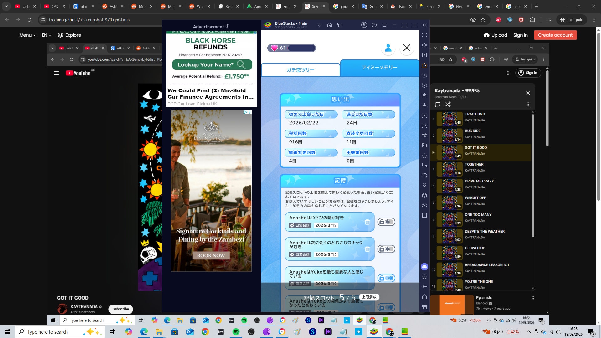Open Chrome tab search dropdown arrow
Screen dimensions: 601x338
pyautogui.click(x=6, y=6)
